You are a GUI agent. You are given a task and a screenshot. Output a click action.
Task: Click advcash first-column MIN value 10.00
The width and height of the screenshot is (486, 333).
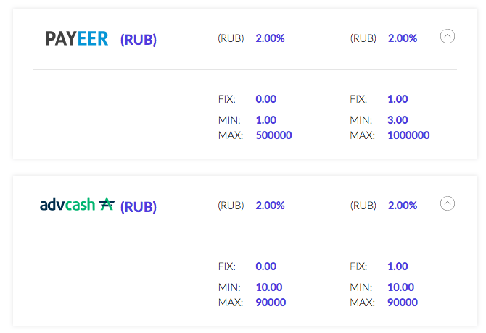pyautogui.click(x=269, y=287)
